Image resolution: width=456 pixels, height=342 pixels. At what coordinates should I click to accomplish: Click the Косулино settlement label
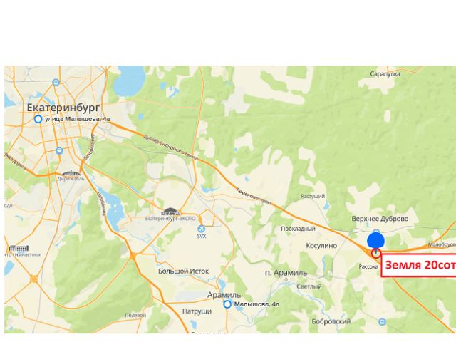pos(321,246)
